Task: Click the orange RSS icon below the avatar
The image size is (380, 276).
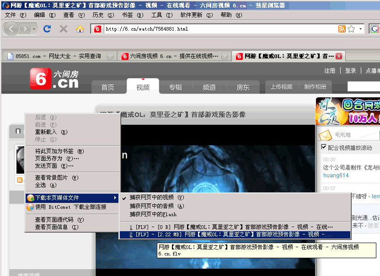Action: (20, 180)
